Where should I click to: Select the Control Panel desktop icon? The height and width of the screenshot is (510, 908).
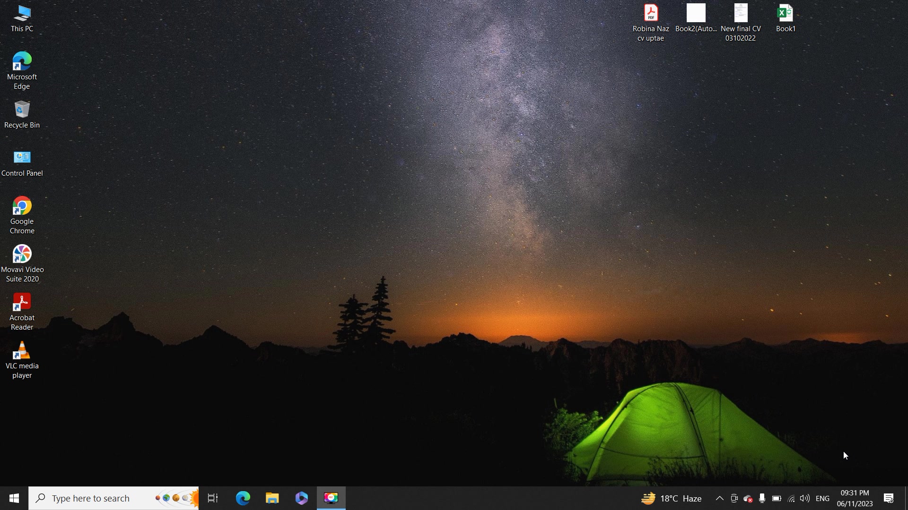(22, 163)
